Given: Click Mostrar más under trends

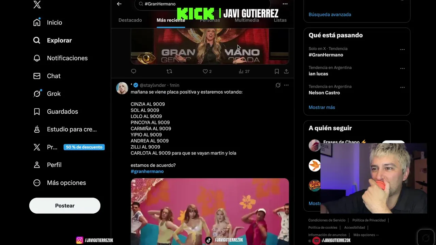Looking at the screenshot, I should pos(322,107).
